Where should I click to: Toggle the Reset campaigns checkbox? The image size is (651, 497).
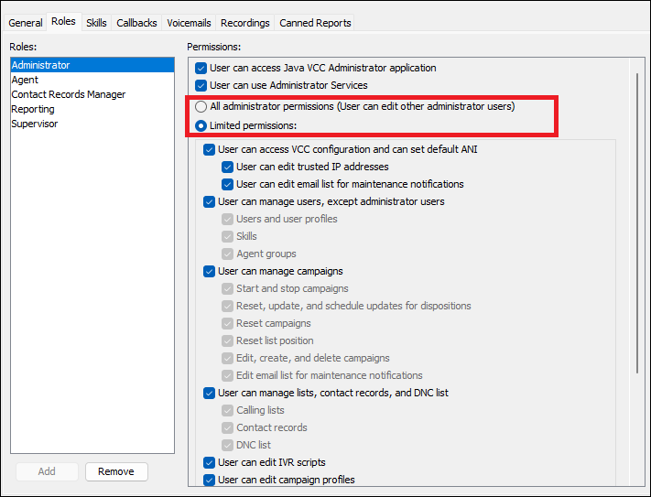point(227,324)
